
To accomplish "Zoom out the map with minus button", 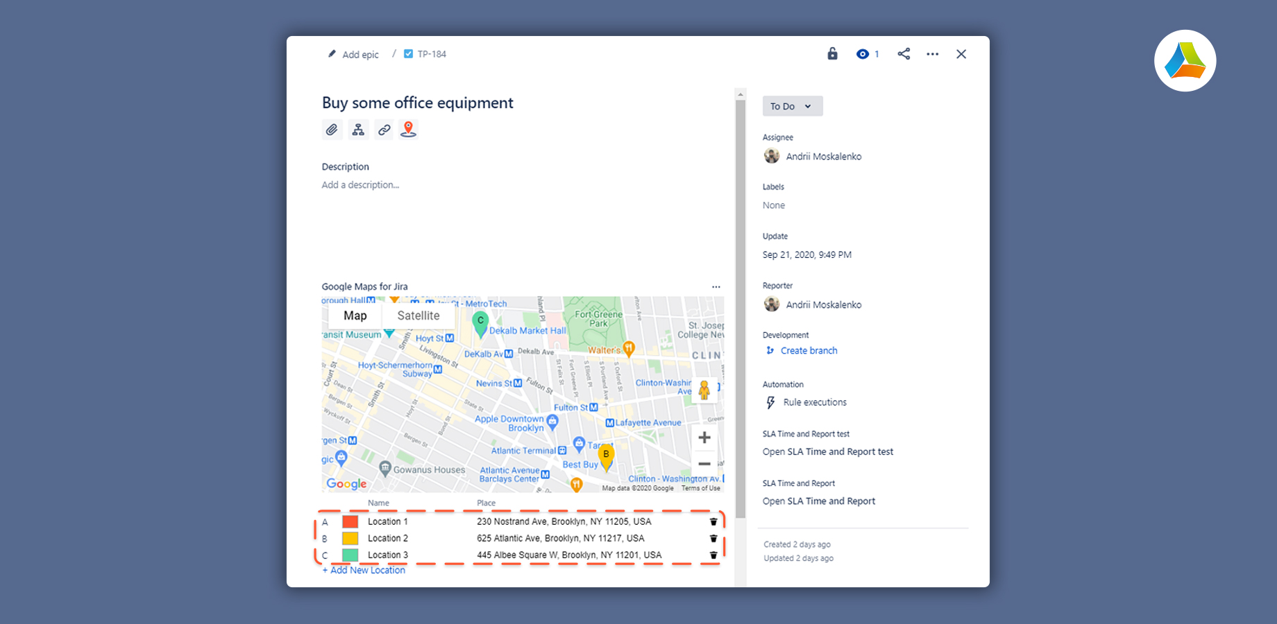I will (704, 464).
